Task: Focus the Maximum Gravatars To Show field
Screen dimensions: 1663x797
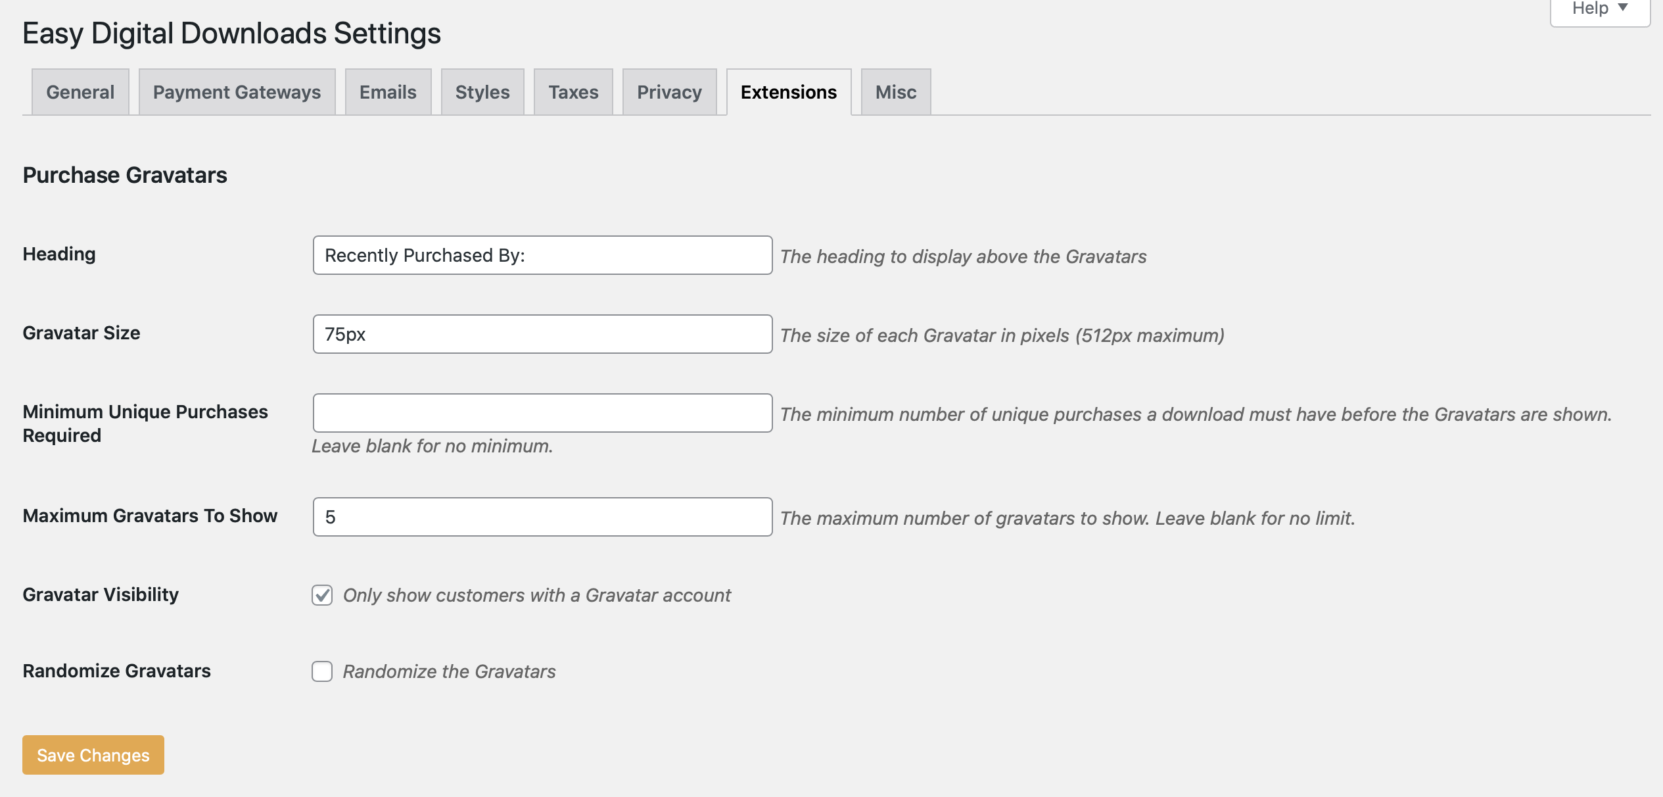Action: point(542,517)
